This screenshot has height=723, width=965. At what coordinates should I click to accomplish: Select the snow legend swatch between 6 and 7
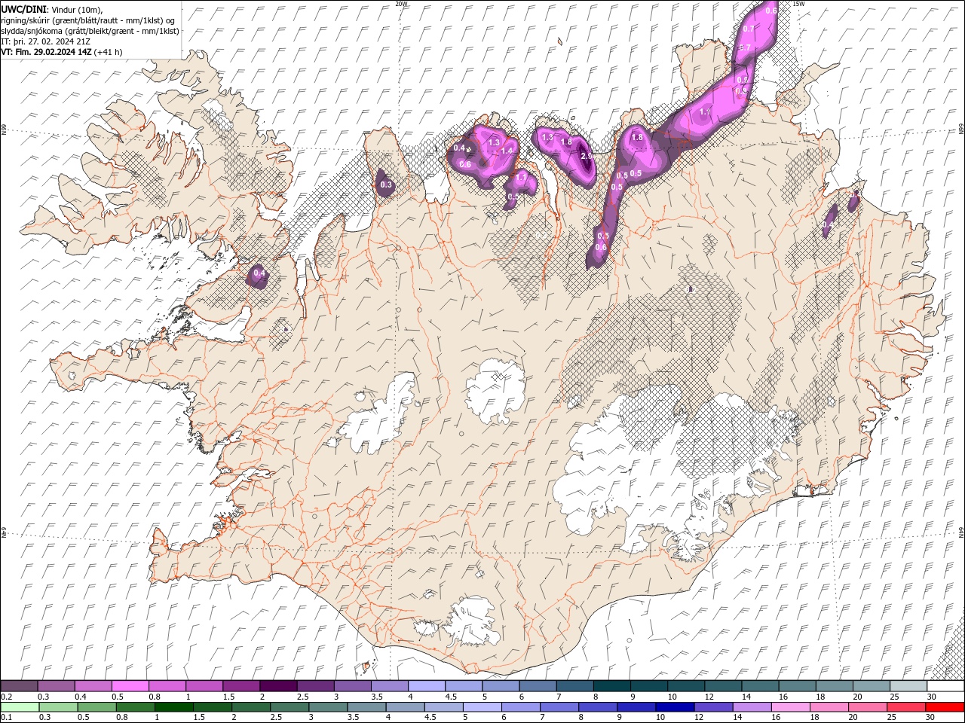[x=538, y=686]
